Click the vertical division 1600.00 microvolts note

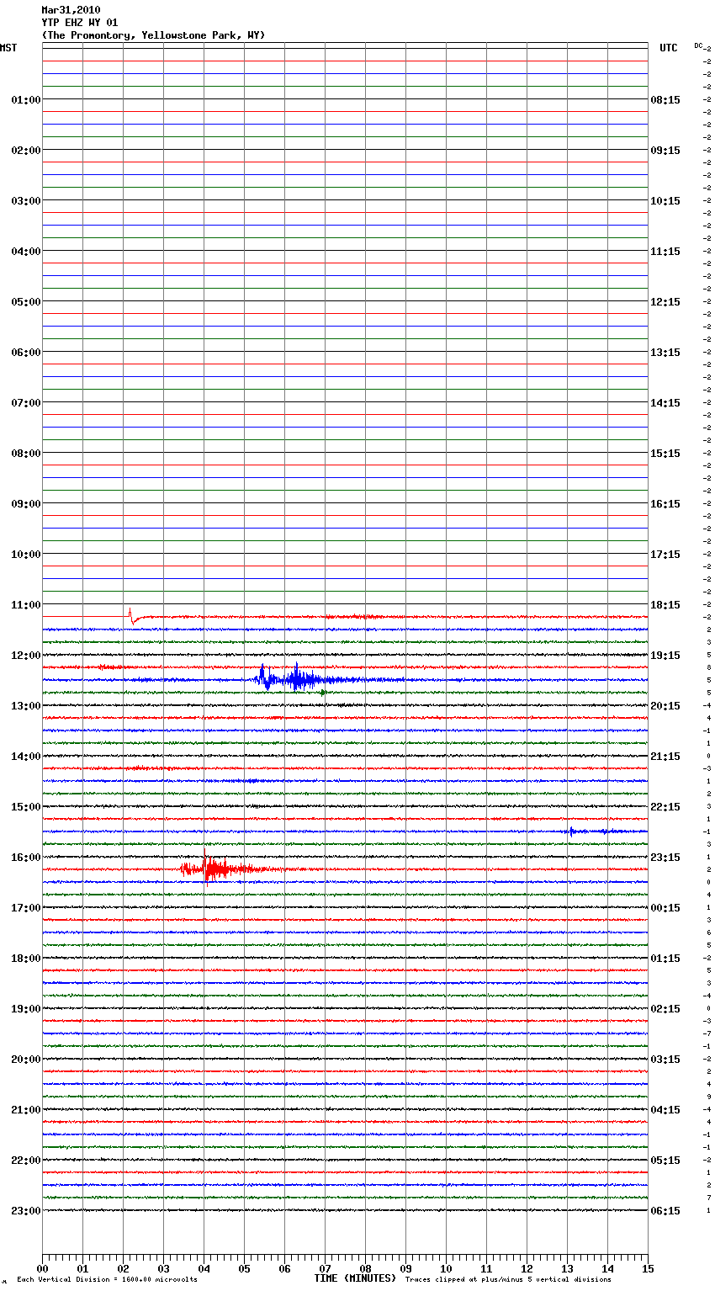[x=107, y=1280]
